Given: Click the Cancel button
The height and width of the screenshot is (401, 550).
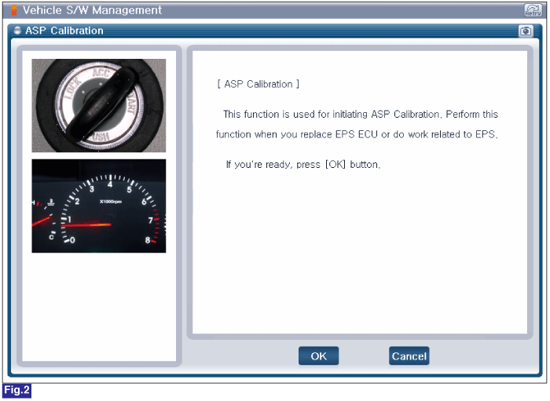Looking at the screenshot, I should point(409,356).
